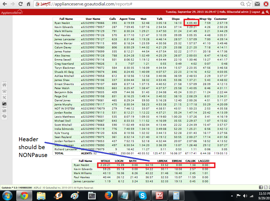Click the zoom magnifier in the address bar
The image size is (270, 201).
242,4
